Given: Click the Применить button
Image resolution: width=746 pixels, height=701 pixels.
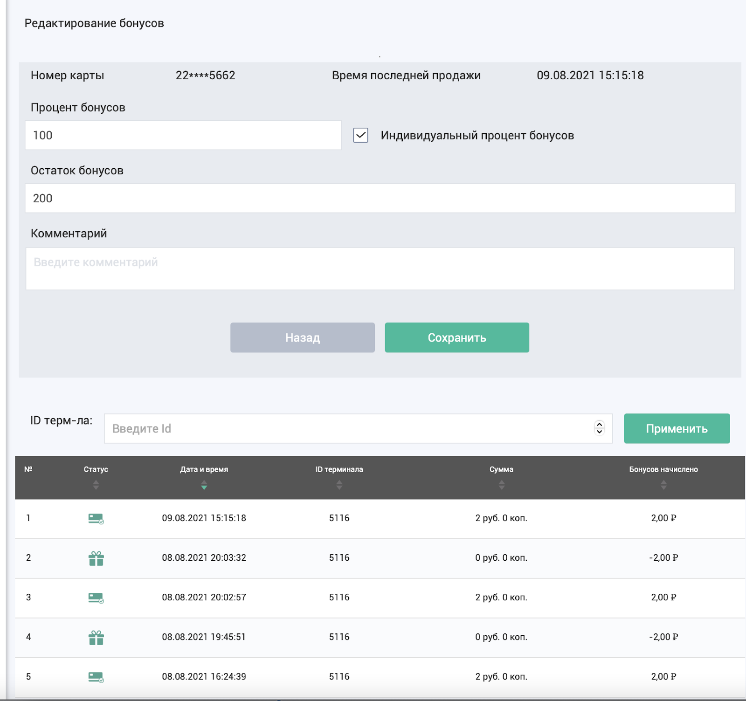Looking at the screenshot, I should [x=677, y=428].
